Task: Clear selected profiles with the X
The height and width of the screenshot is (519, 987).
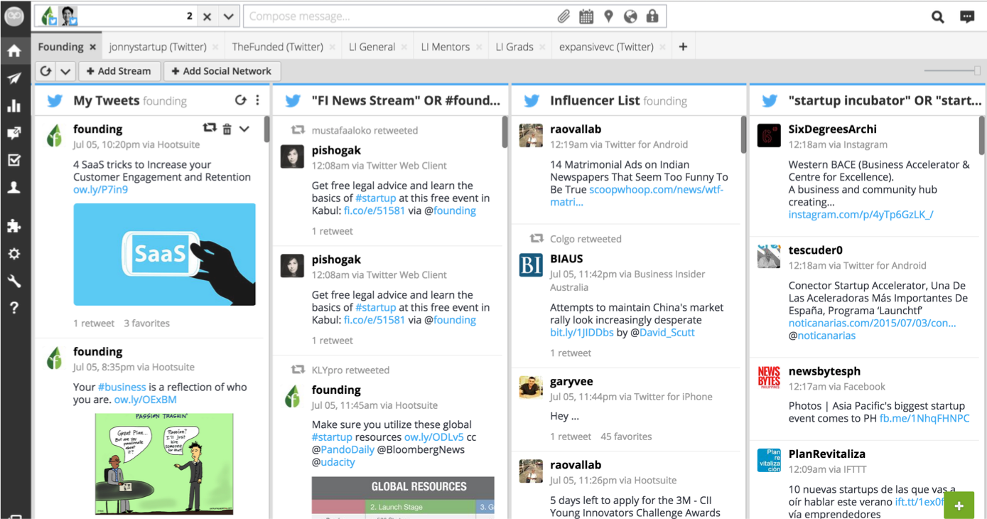Action: coord(207,16)
